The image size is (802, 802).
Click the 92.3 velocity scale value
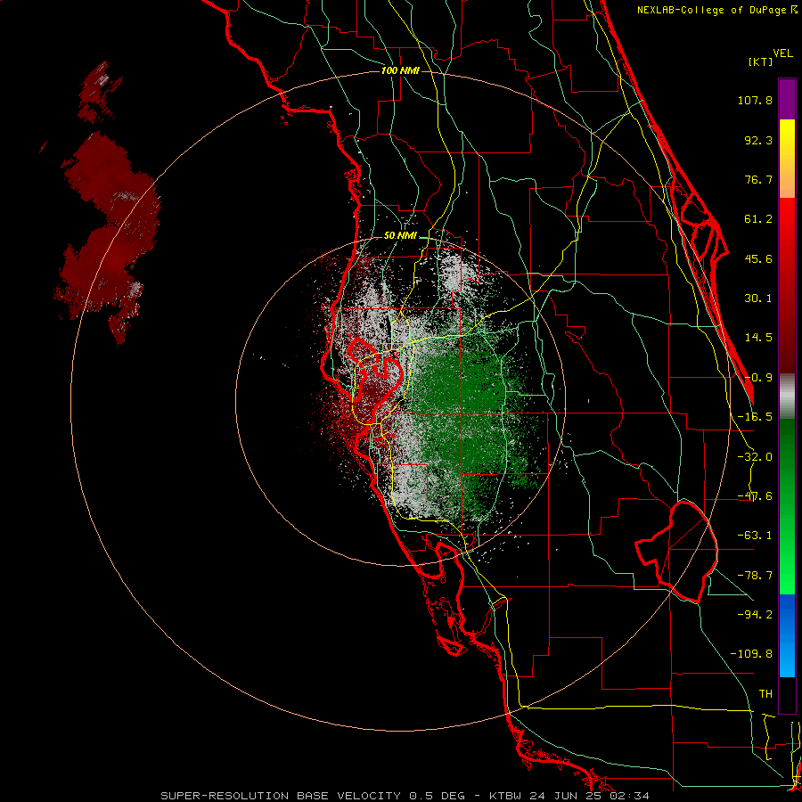point(758,140)
